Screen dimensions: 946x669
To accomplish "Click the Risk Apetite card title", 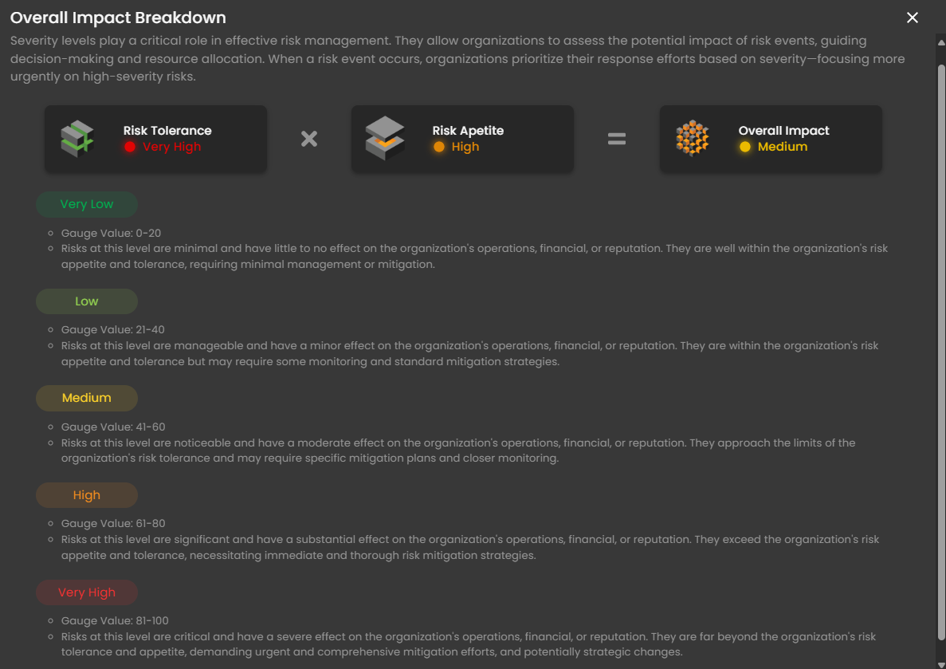I will [x=468, y=131].
